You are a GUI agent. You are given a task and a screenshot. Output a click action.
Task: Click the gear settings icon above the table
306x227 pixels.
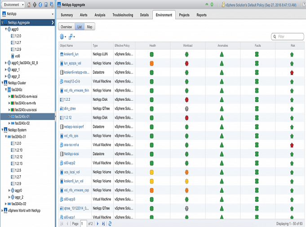(62, 36)
